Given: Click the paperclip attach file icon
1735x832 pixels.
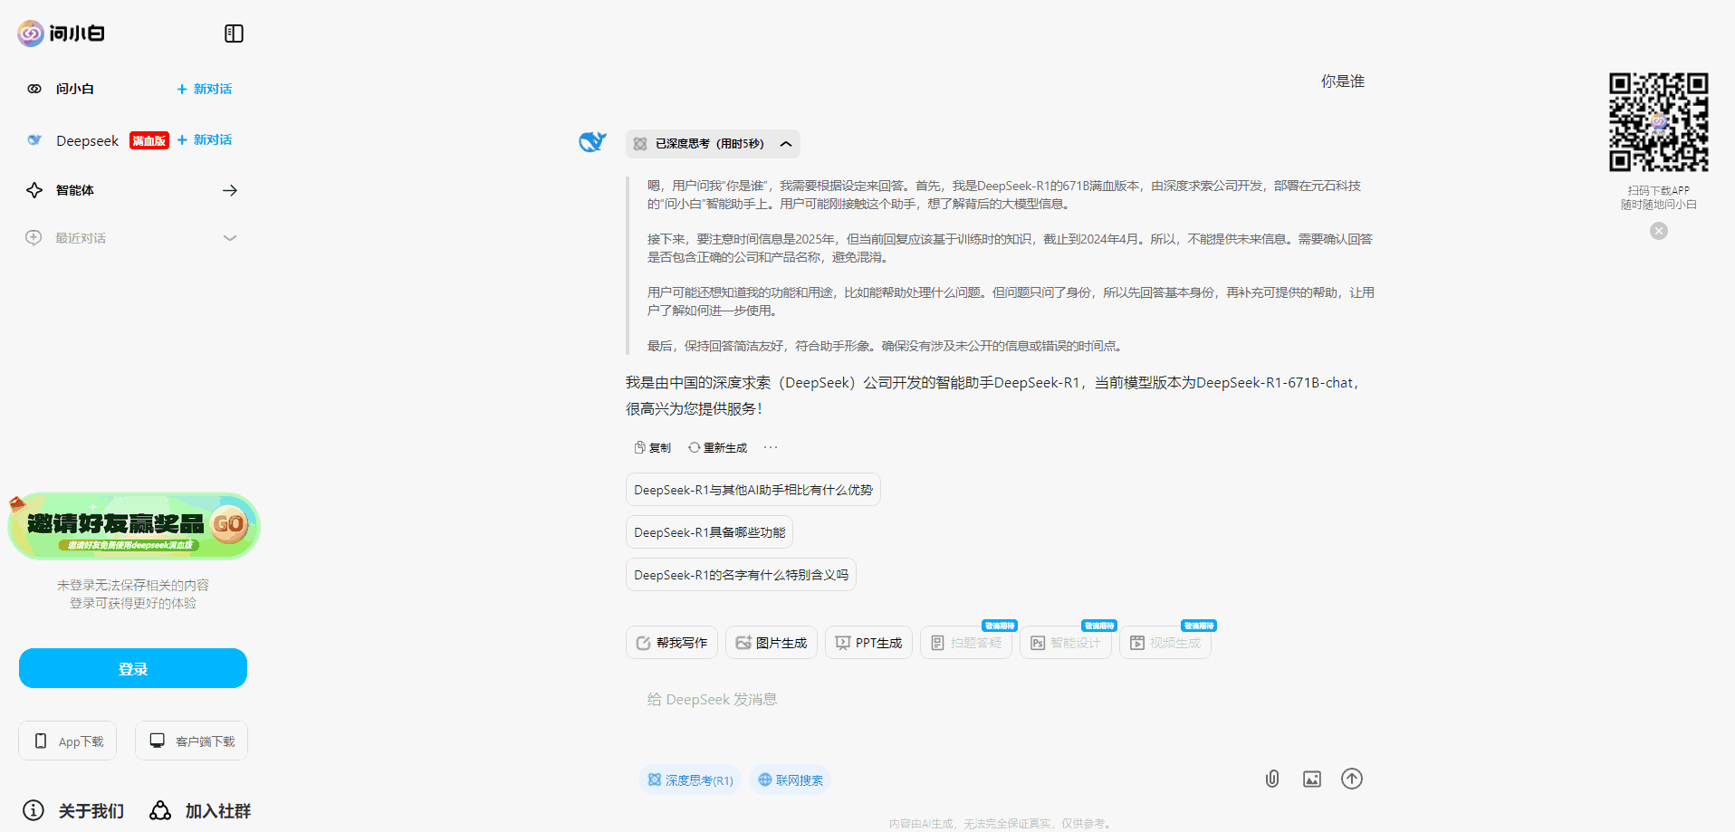Looking at the screenshot, I should (x=1272, y=779).
